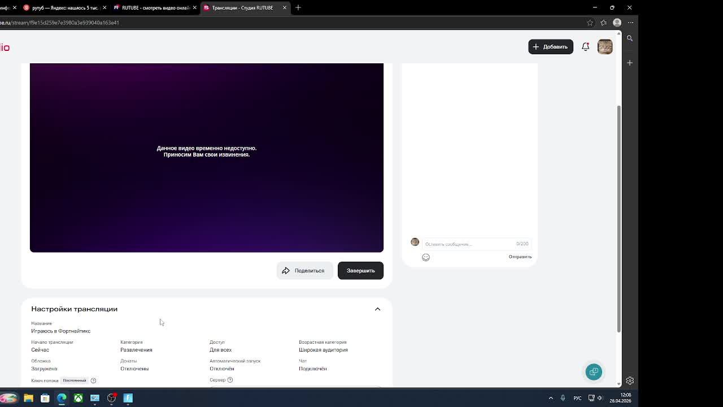Open the Xbox app from taskbar
This screenshot has width=723, height=407.
(78, 398)
